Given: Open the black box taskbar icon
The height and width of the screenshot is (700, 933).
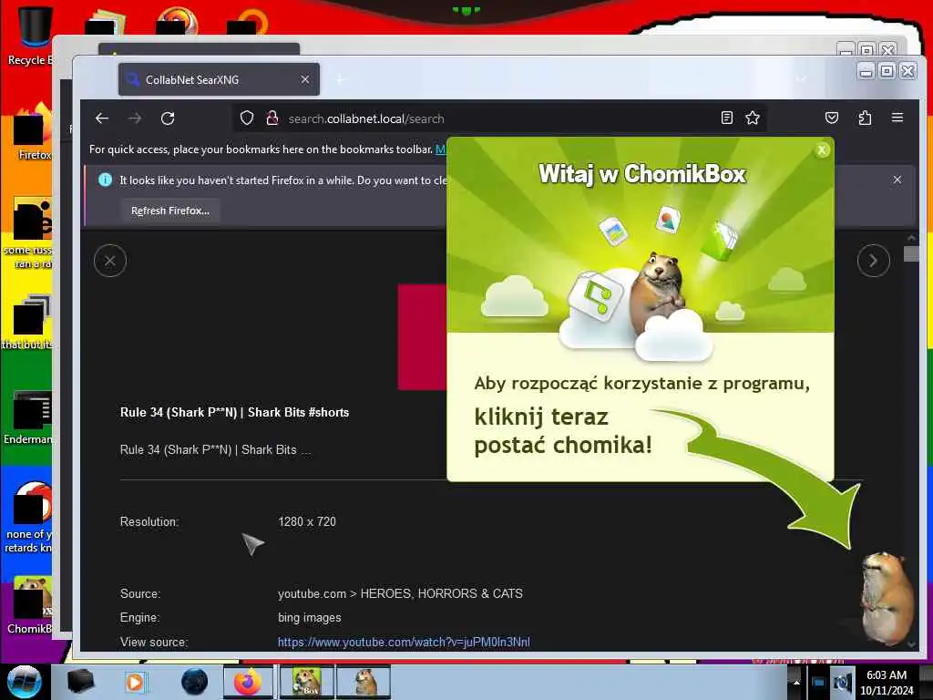Looking at the screenshot, I should pyautogui.click(x=80, y=682).
